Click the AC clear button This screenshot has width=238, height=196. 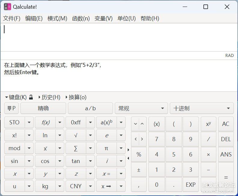point(226,124)
